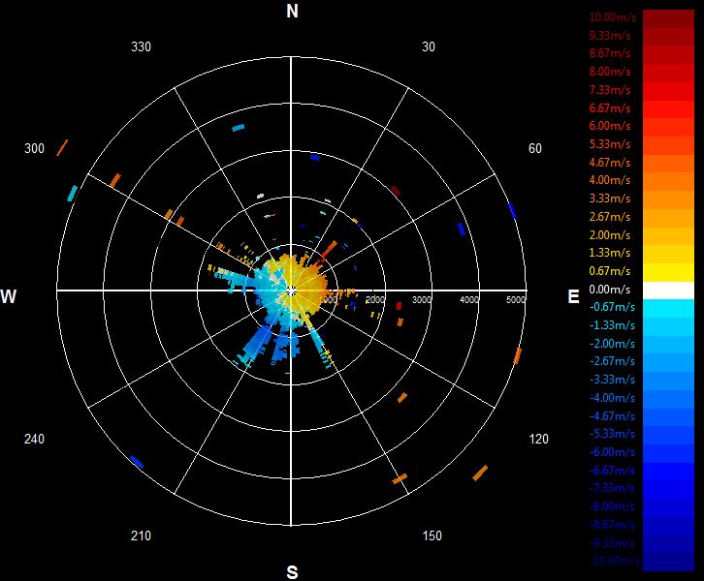Click the S compass label at bottom

click(x=292, y=572)
